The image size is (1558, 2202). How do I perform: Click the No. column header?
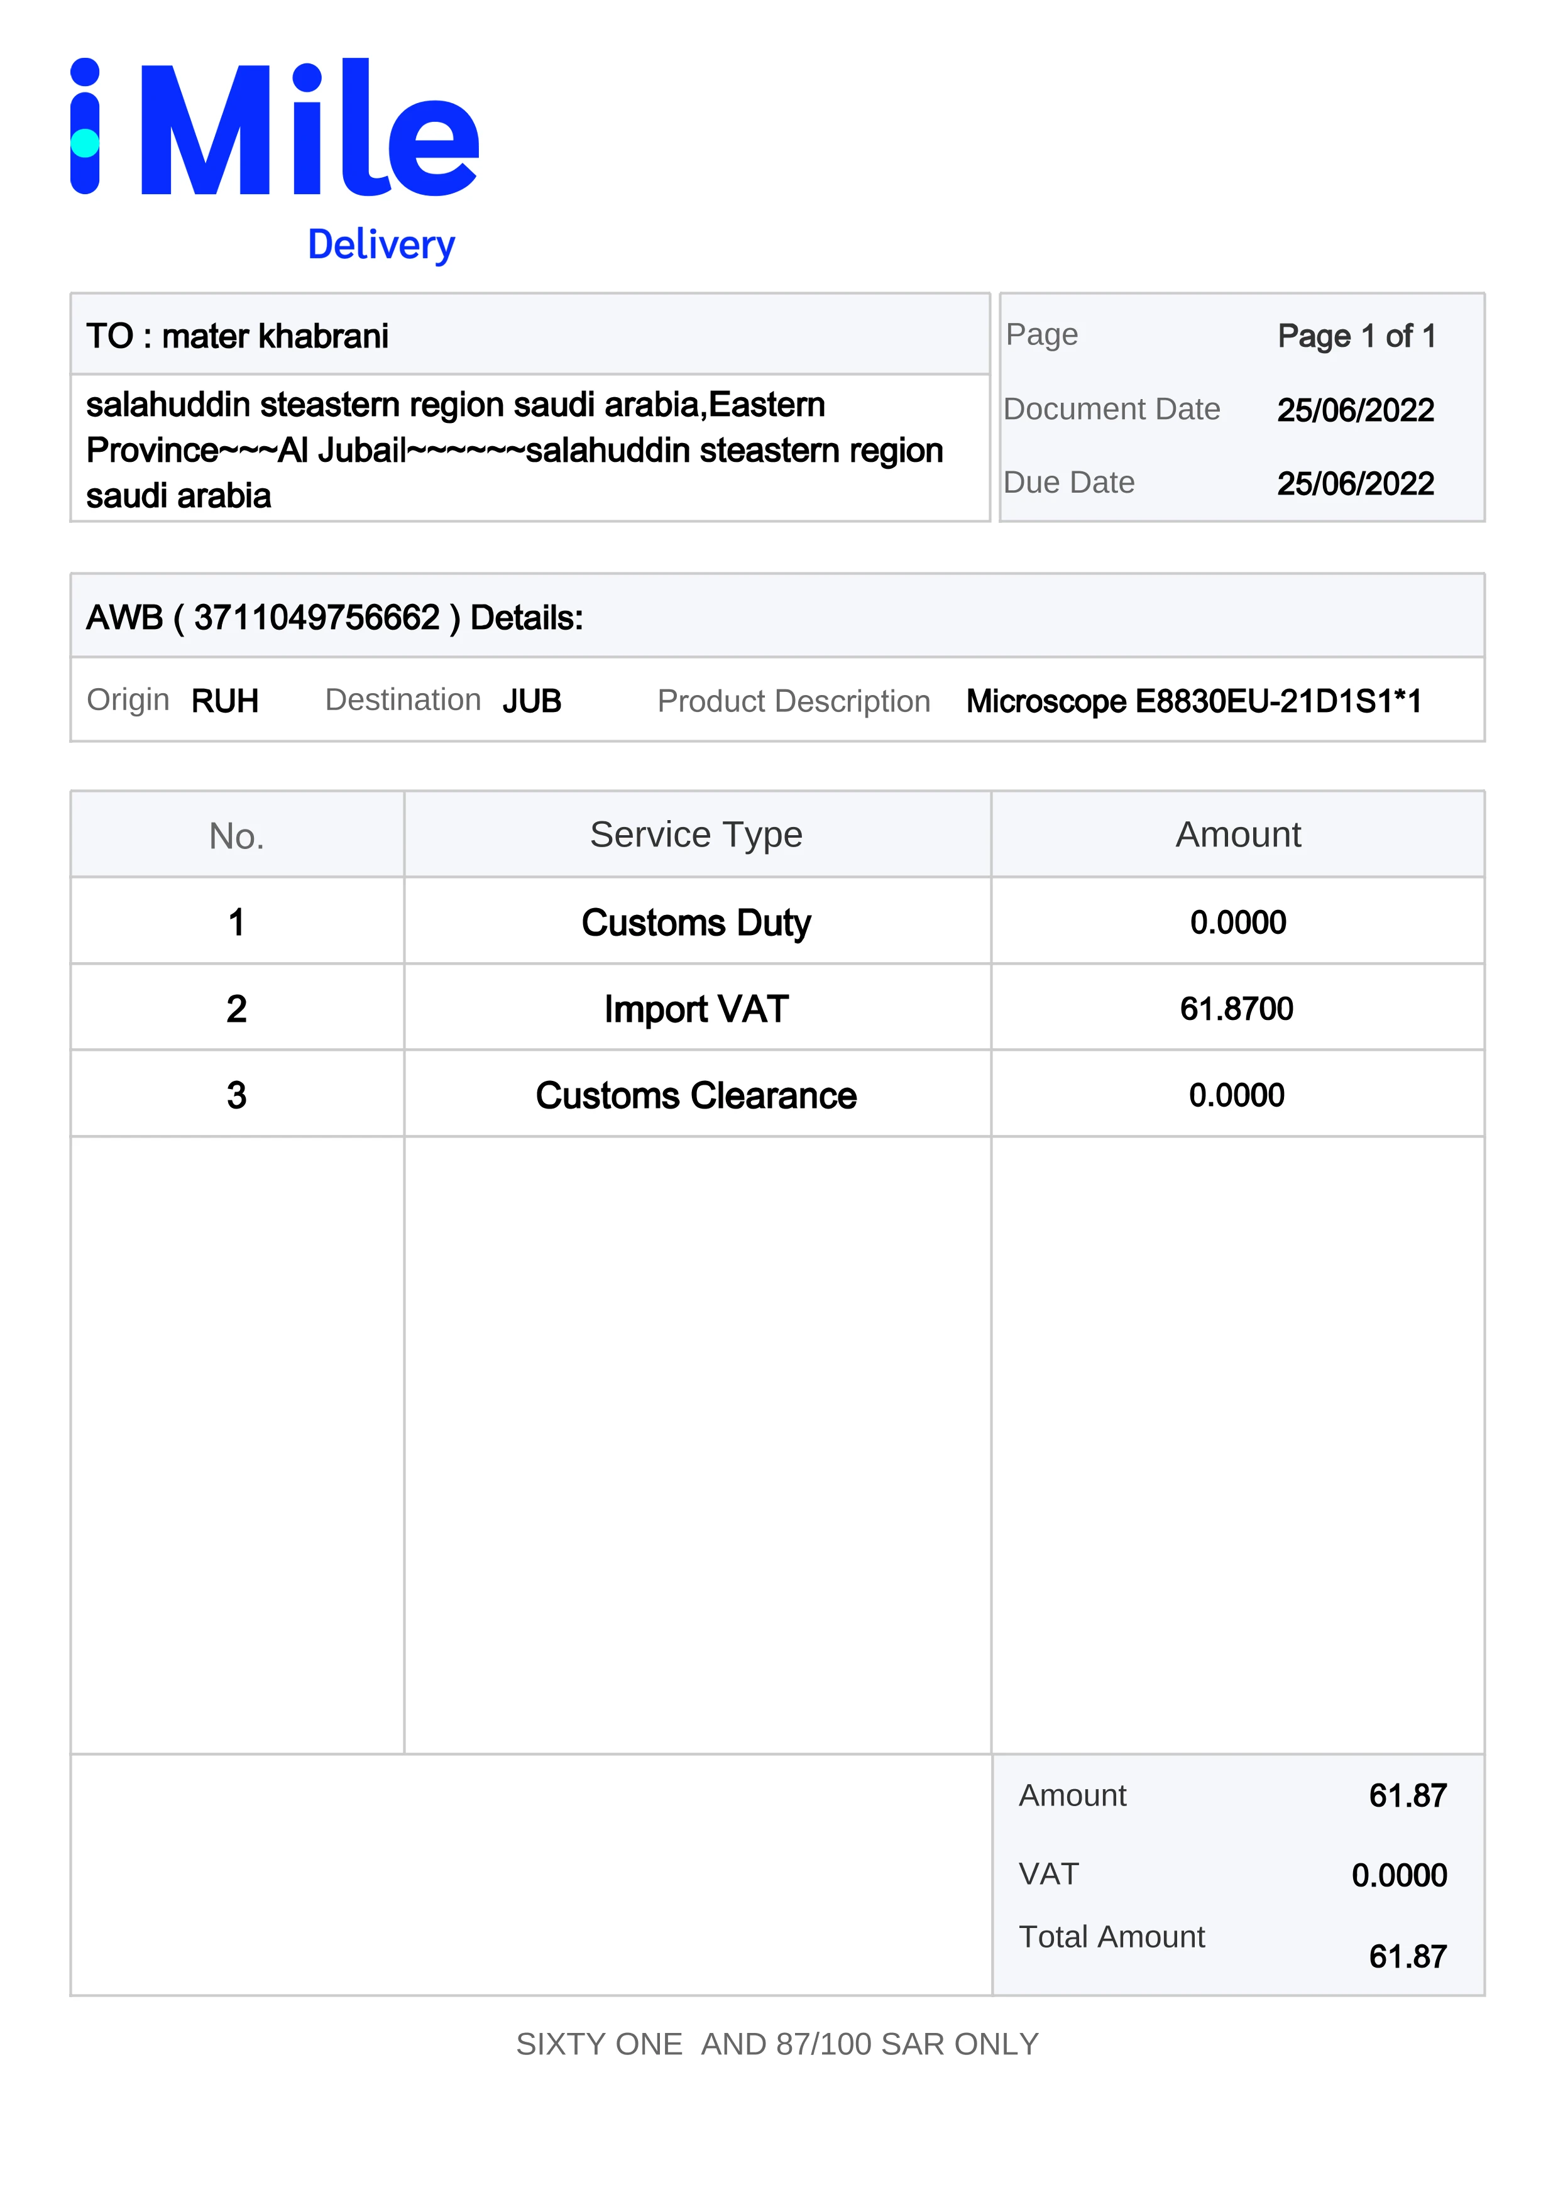(236, 836)
